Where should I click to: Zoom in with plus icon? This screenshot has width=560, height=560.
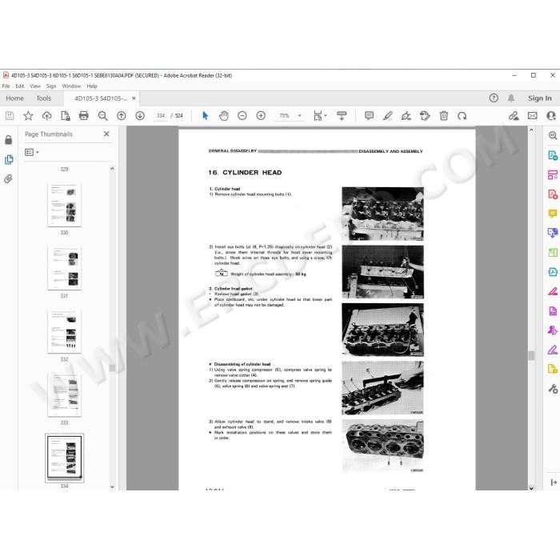pyautogui.click(x=261, y=116)
